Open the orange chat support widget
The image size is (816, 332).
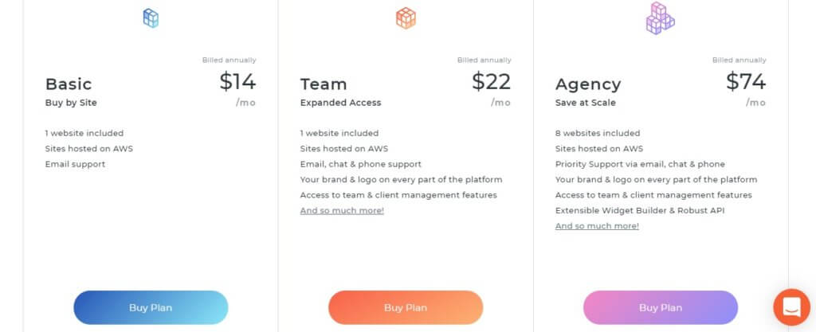(x=791, y=307)
